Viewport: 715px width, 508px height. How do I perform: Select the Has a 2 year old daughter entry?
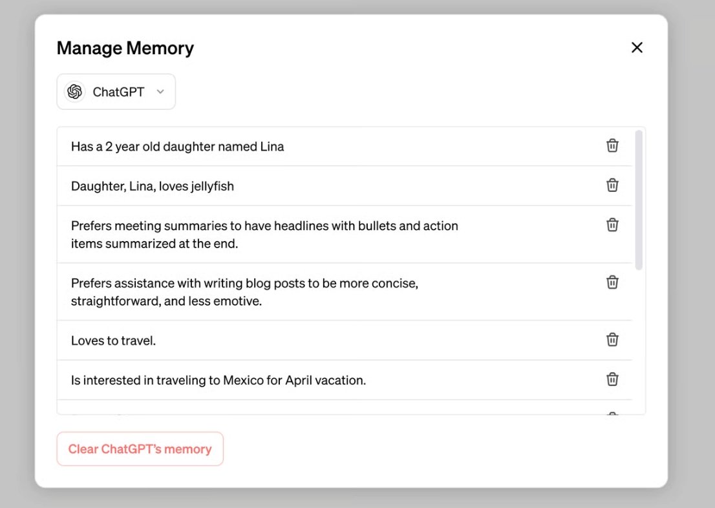tap(178, 147)
